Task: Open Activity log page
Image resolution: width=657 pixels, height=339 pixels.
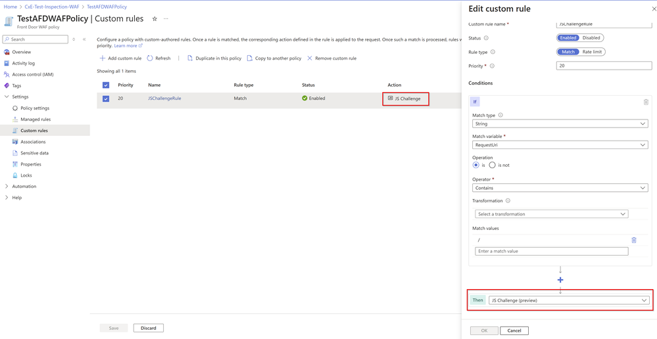Action: click(x=24, y=63)
